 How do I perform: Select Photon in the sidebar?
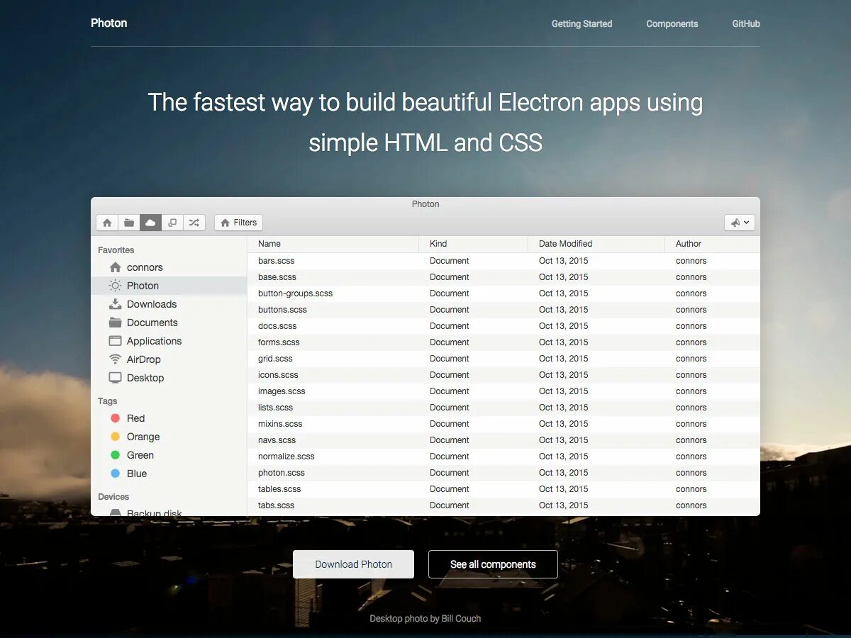tap(169, 286)
